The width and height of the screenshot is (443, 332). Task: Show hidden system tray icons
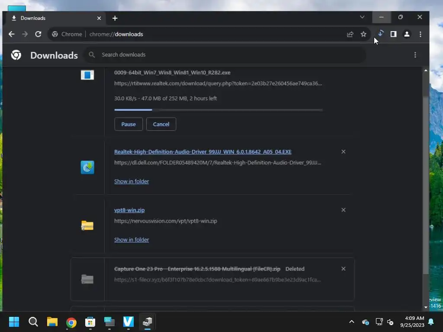click(x=352, y=322)
